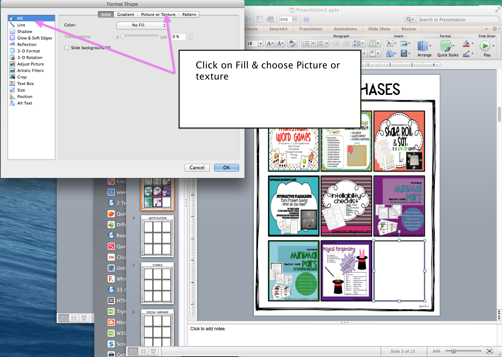Select the Solid fill segment
Image resolution: width=502 pixels, height=357 pixels.
(106, 14)
